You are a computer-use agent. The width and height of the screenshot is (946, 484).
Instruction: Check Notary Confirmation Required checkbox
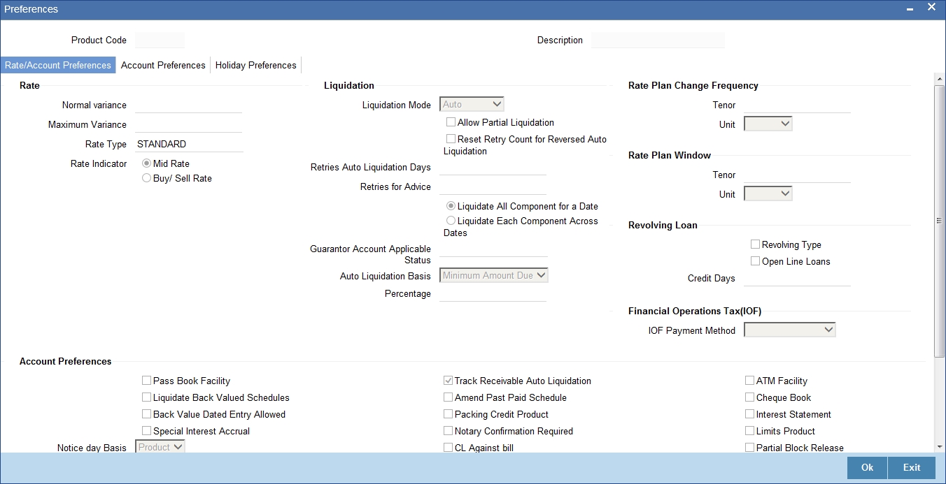tap(448, 431)
